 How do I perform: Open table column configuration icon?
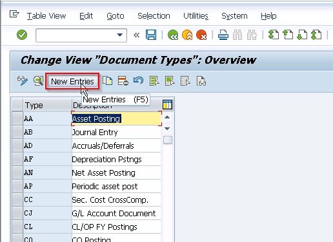pos(167,105)
